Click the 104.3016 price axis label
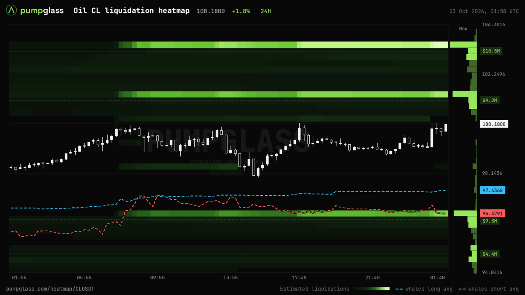Screen dimensions: 525x295 coord(493,24)
